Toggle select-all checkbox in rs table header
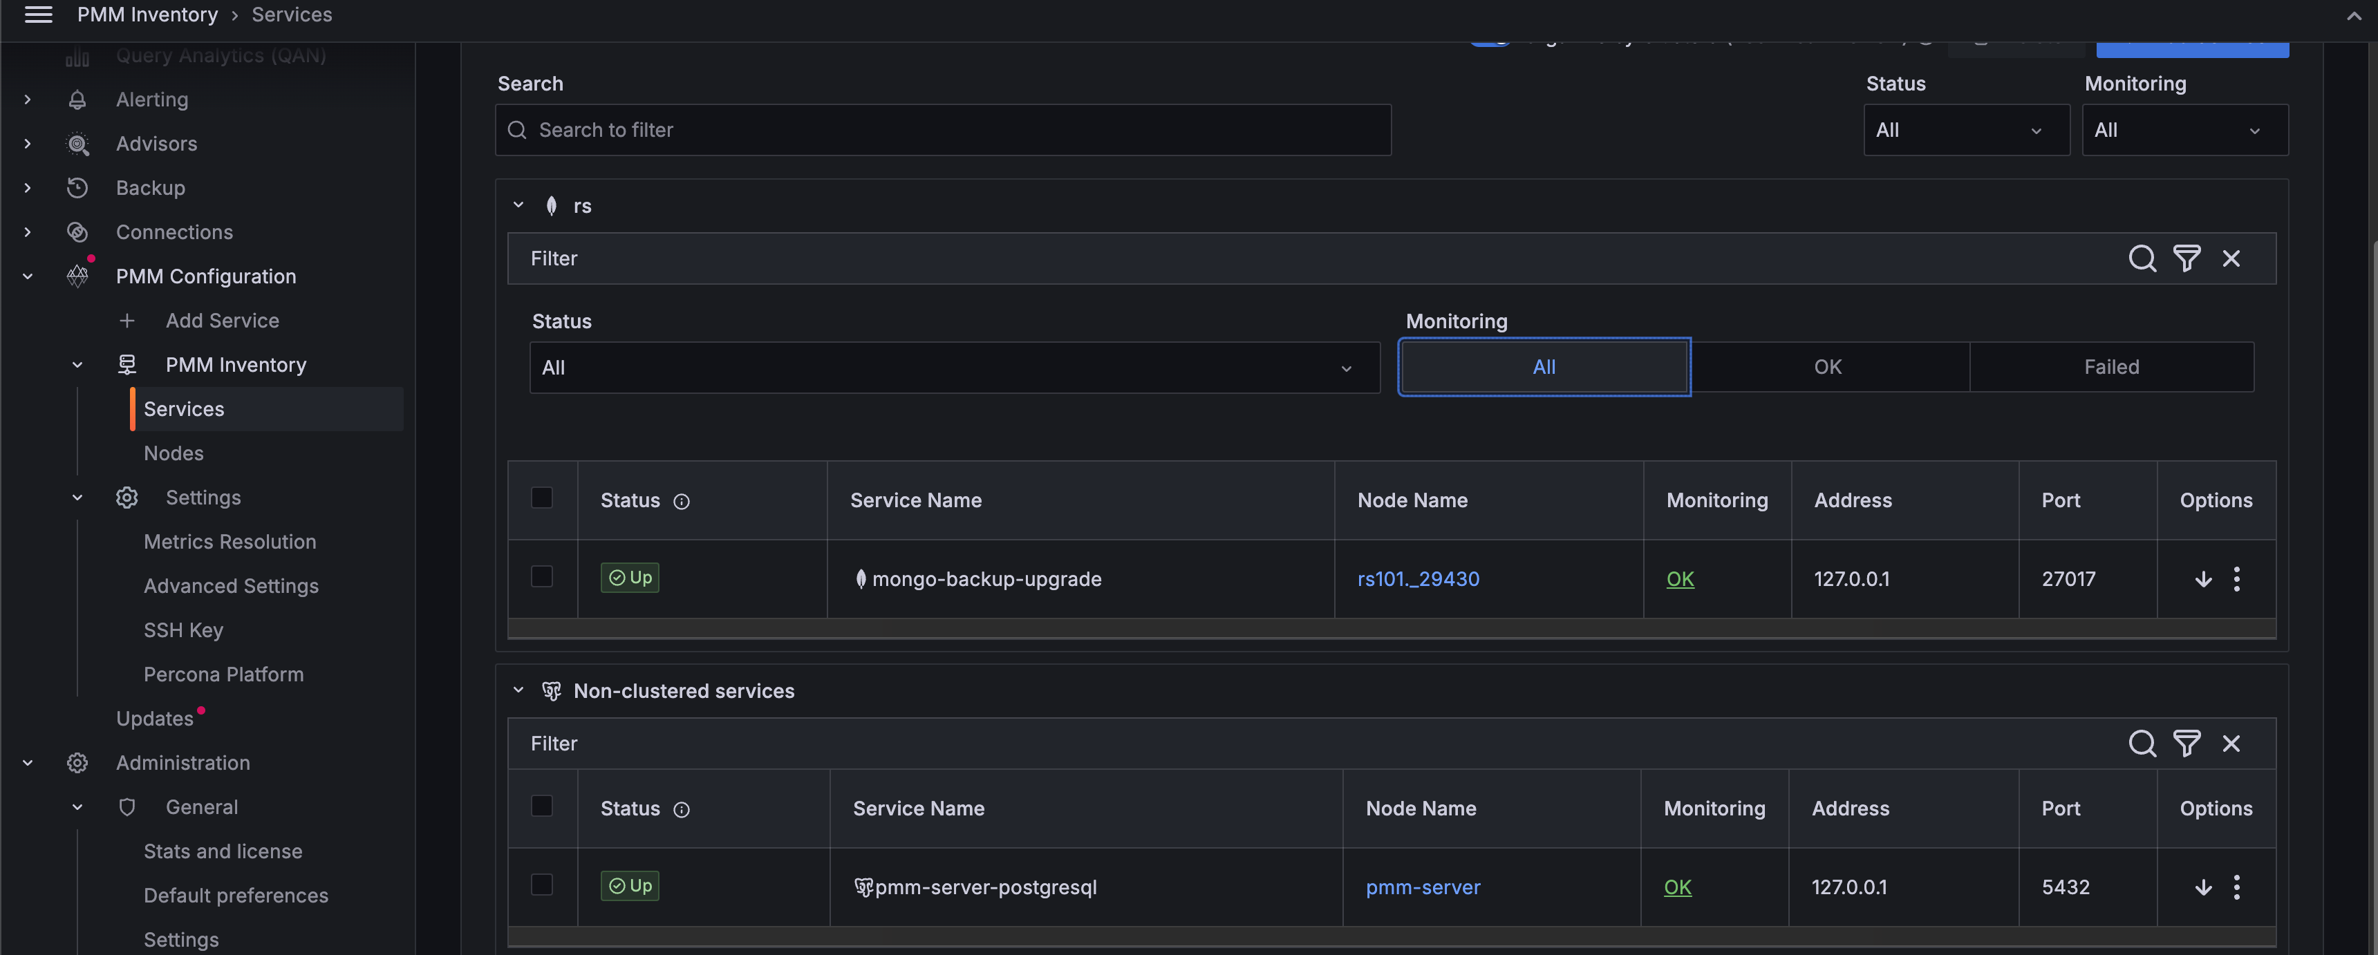 click(542, 498)
